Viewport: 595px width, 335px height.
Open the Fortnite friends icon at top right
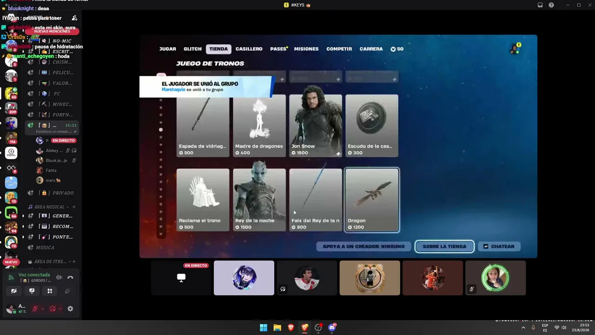pos(515,49)
